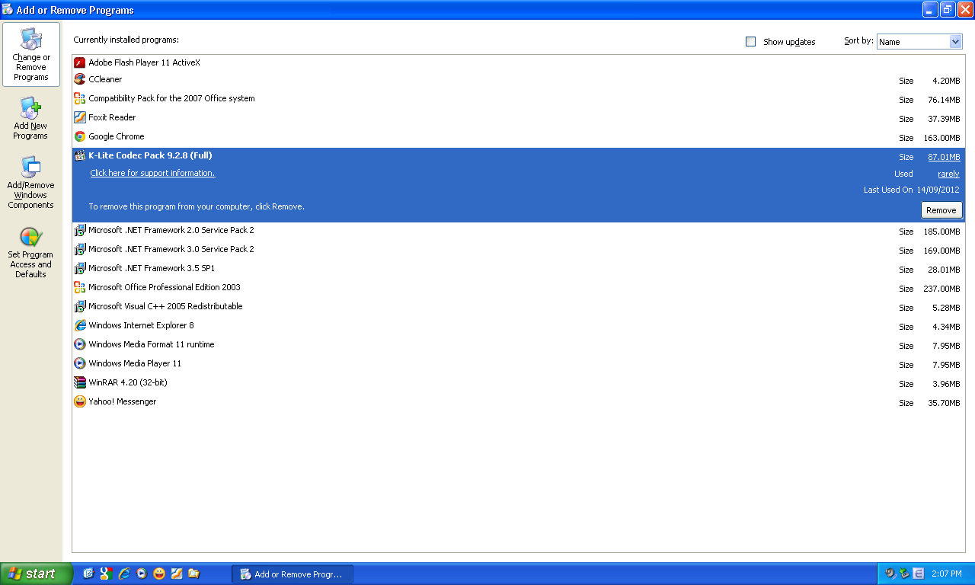This screenshot has height=585, width=975.
Task: Select the Foxit Reader icon in list
Action: click(x=80, y=117)
